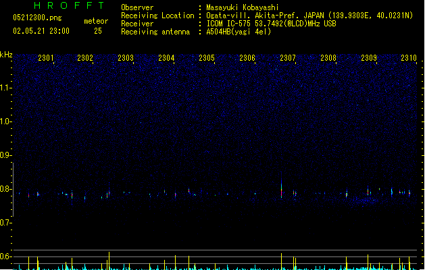The image size is (425, 270).
Task: Click the 2308 time marker
Action: 328,58
